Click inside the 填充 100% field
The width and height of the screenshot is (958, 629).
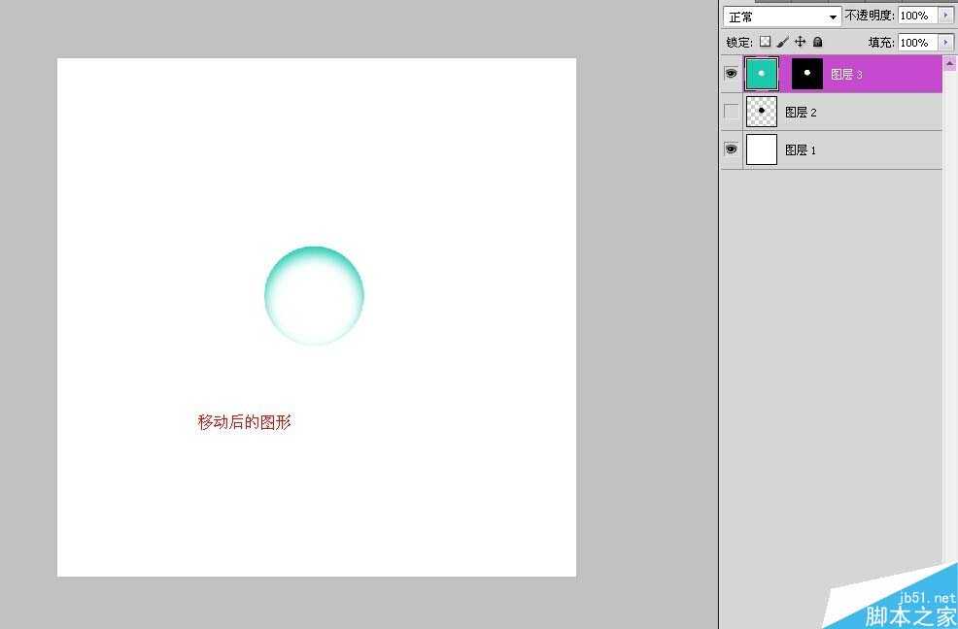918,42
